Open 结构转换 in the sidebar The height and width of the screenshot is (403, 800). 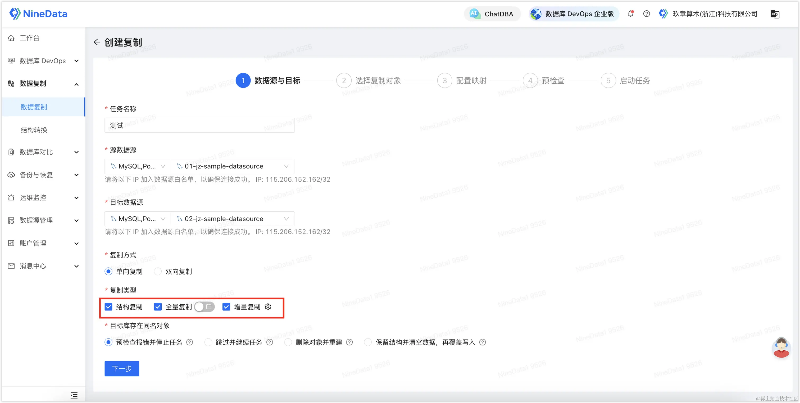point(34,130)
